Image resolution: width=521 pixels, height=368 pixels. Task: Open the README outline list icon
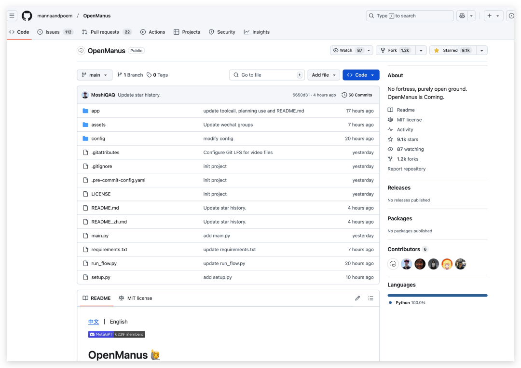point(370,298)
